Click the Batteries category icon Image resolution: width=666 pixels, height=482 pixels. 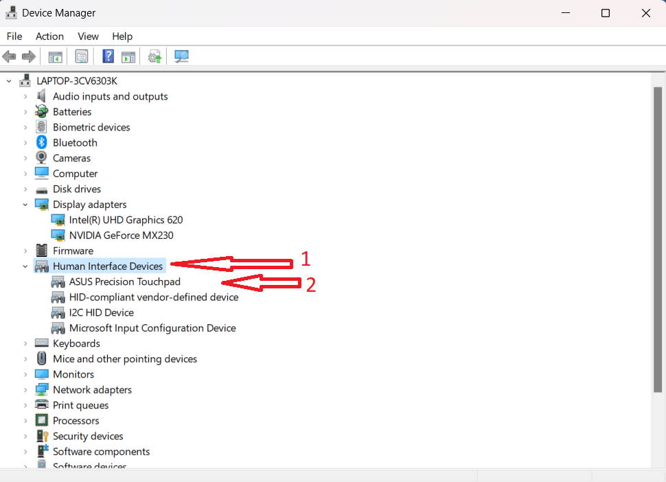click(41, 112)
